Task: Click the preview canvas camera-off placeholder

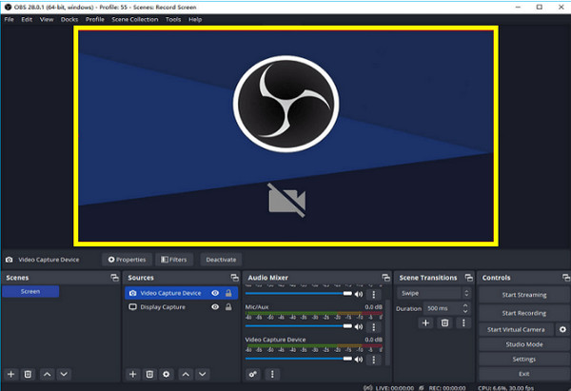Action: pyautogui.click(x=286, y=200)
